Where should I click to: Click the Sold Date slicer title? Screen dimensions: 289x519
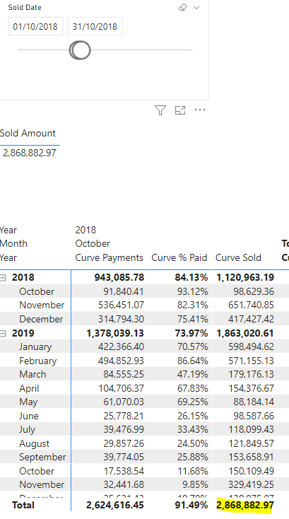[25, 7]
